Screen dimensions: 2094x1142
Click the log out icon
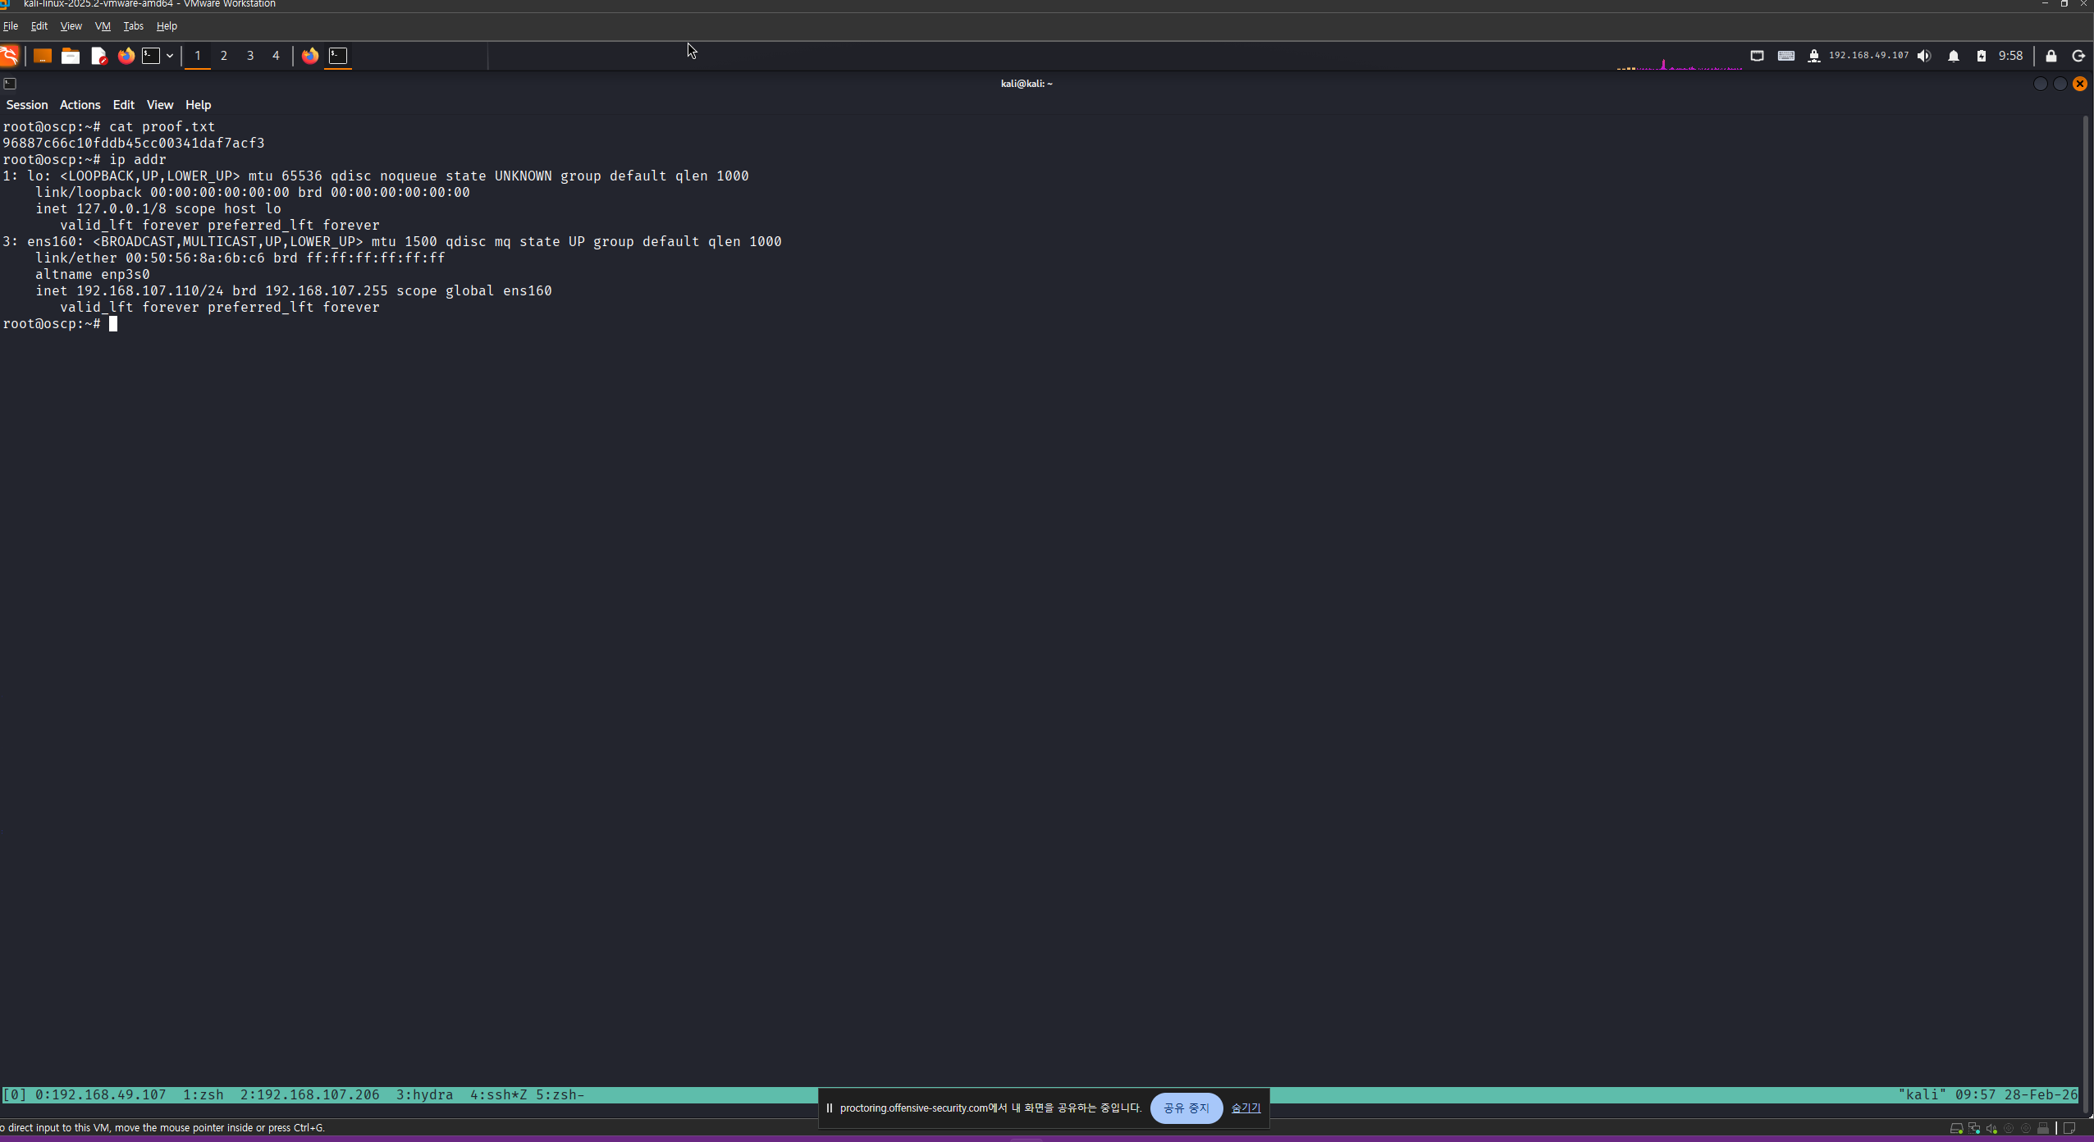click(x=2078, y=56)
